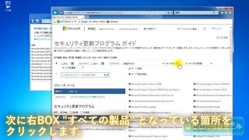Click the 2018/06/01 start date field
The image size is (249, 140).
[84, 63]
